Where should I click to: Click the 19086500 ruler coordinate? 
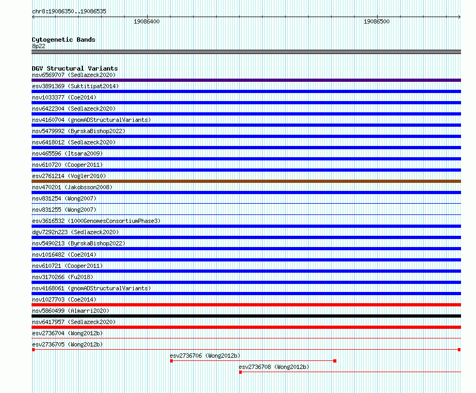tap(377, 21)
